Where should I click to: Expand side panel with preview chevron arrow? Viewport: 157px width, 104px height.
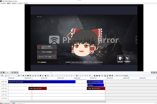137,40
